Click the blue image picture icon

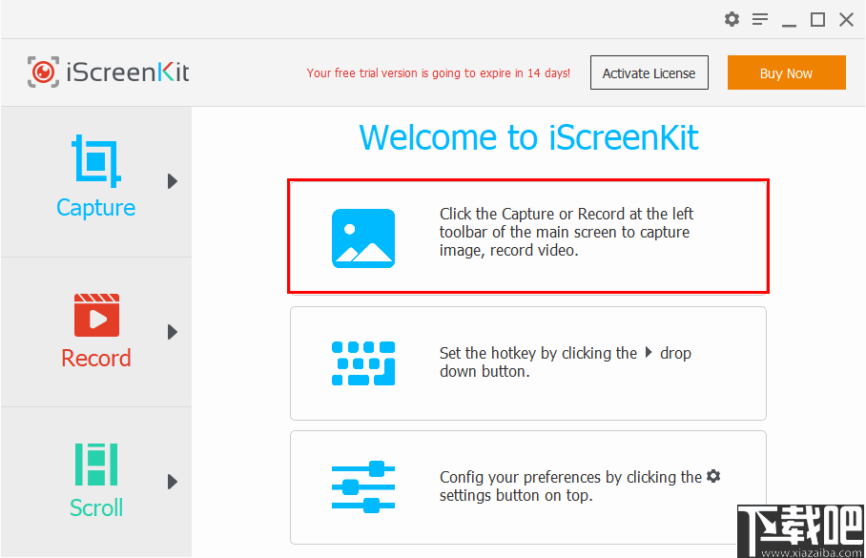[363, 238]
